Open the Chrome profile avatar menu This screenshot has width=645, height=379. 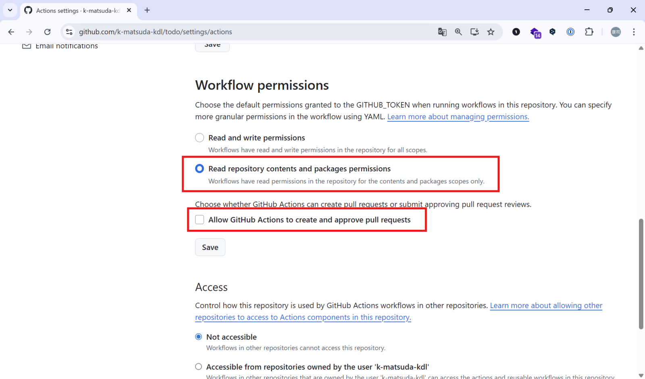click(x=616, y=32)
